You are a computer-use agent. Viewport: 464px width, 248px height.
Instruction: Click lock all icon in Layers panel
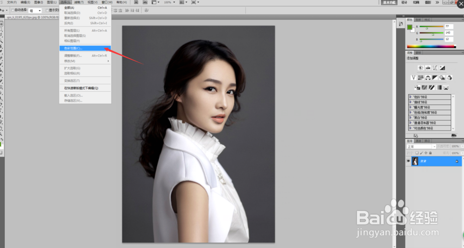tap(430, 153)
